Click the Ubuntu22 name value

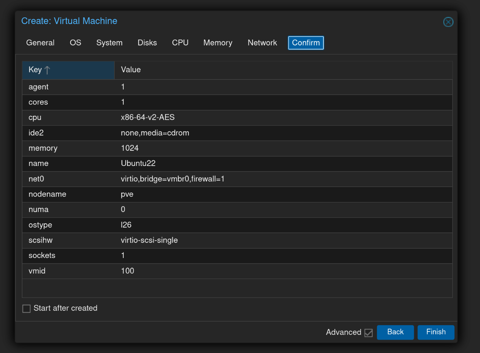click(x=138, y=163)
